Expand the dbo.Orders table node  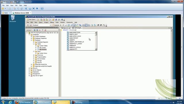pos(36,48)
